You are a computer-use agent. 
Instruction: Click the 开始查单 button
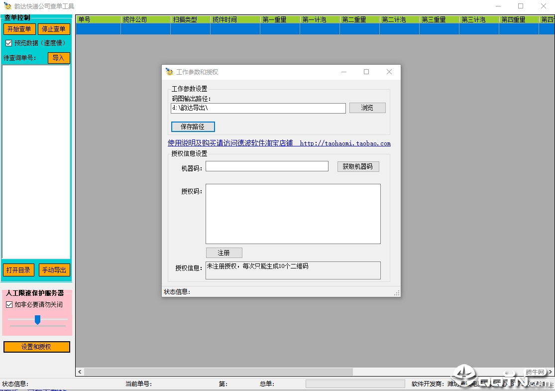coord(19,29)
